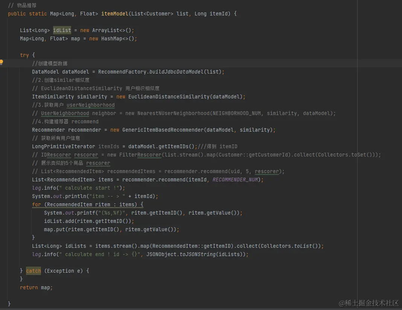Viewport: 402px width, 310px height.
Task: Click Customer::getCustomerId in the comment
Action: [253, 155]
